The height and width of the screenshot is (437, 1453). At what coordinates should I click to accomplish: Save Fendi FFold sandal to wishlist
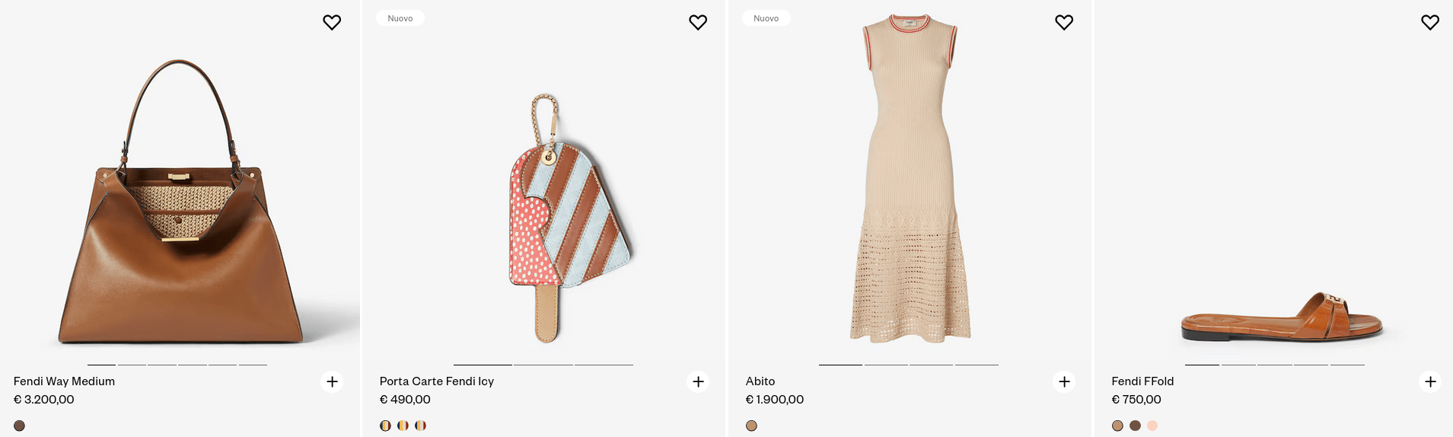1430,23
